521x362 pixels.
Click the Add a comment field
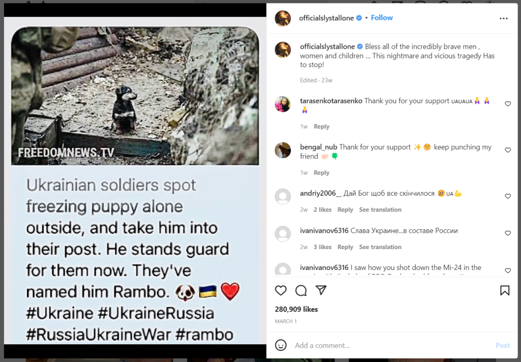click(x=392, y=345)
